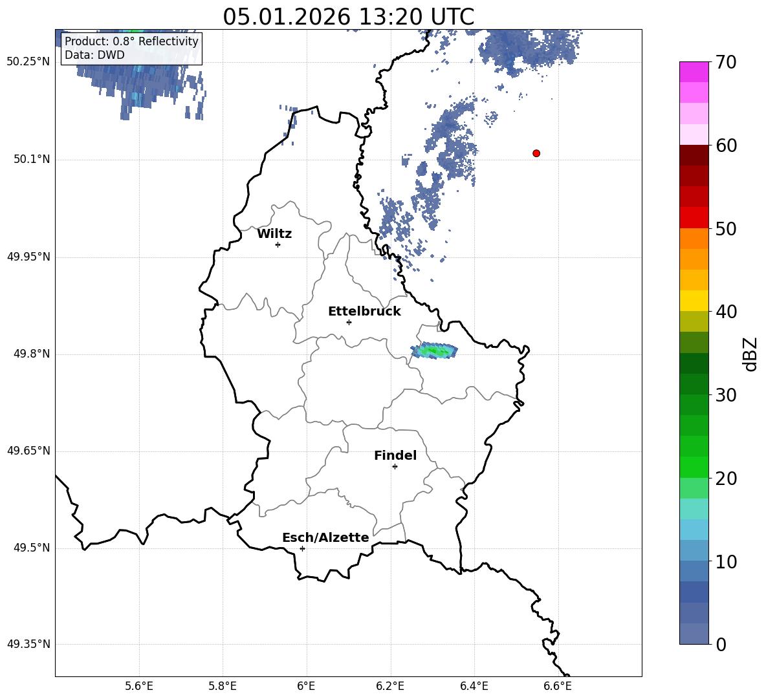766x699 pixels.
Task: Click the 70 tick on colorbar
Action: point(726,62)
